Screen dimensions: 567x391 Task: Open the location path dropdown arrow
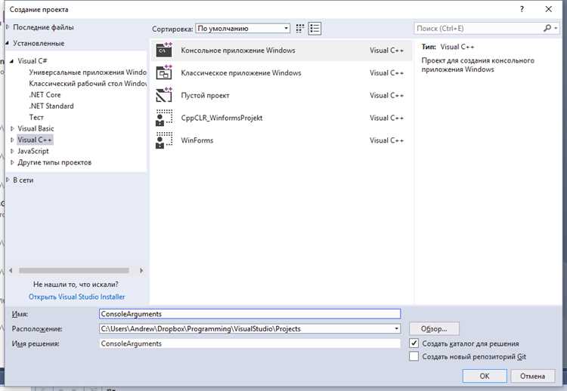tap(396, 328)
